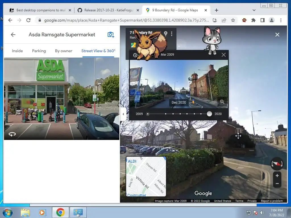This screenshot has height=218, width=291.
Task: Open taskbar clock showing 7:04 PM
Action: [277, 213]
